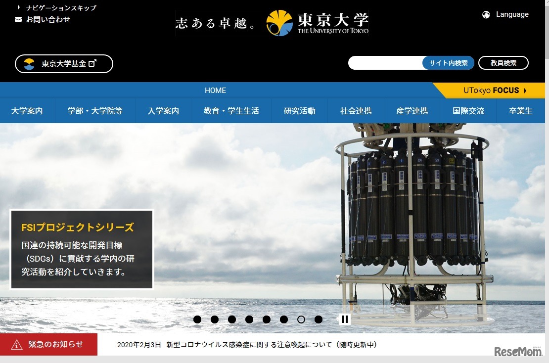
Task: Open the 社会連携 menu
Action: point(356,111)
